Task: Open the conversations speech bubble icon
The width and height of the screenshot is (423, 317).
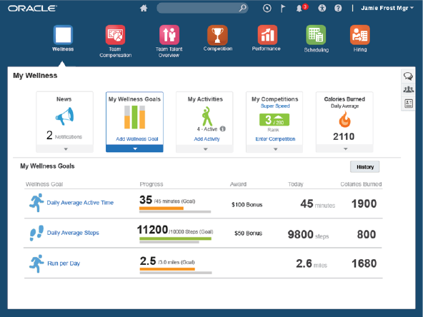Action: click(408, 76)
